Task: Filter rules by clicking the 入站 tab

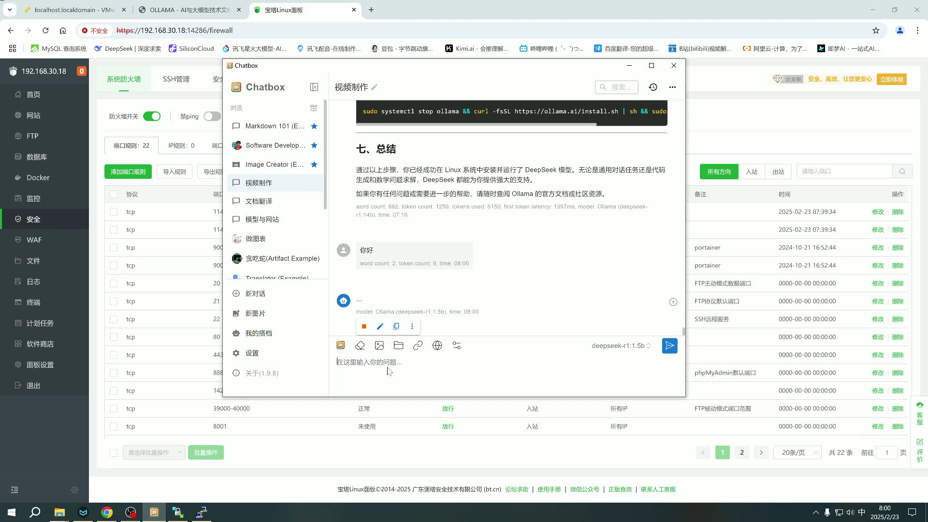Action: [x=752, y=171]
